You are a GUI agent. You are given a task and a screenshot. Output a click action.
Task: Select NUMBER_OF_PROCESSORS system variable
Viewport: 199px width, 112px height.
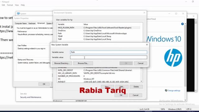coord(99,76)
